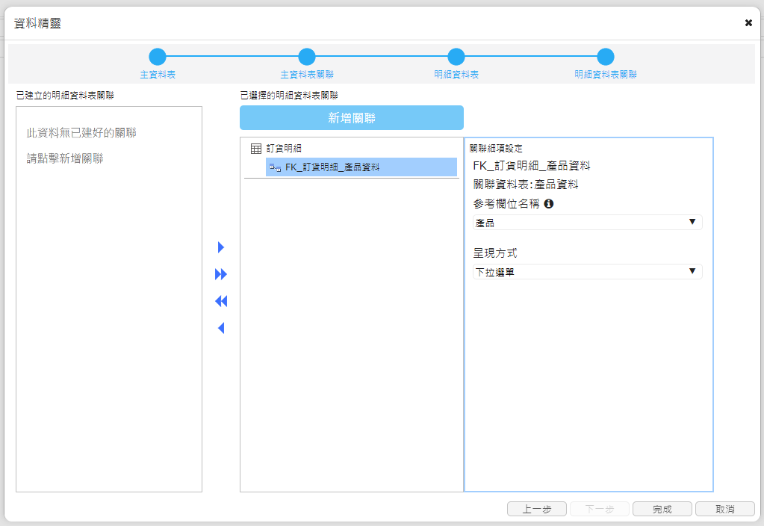Select the FK_訂貨明細_產品資料 relation row

pyautogui.click(x=361, y=167)
